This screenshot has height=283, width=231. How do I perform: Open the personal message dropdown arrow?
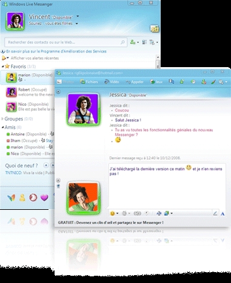click(x=77, y=24)
